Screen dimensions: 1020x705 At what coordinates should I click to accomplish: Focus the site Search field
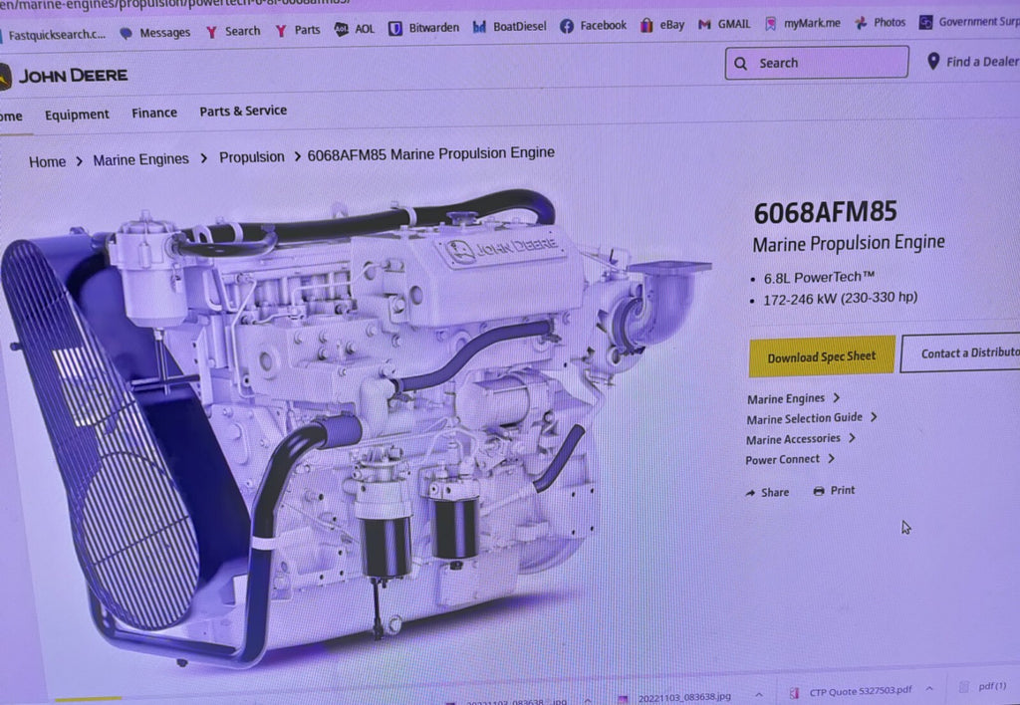817,63
